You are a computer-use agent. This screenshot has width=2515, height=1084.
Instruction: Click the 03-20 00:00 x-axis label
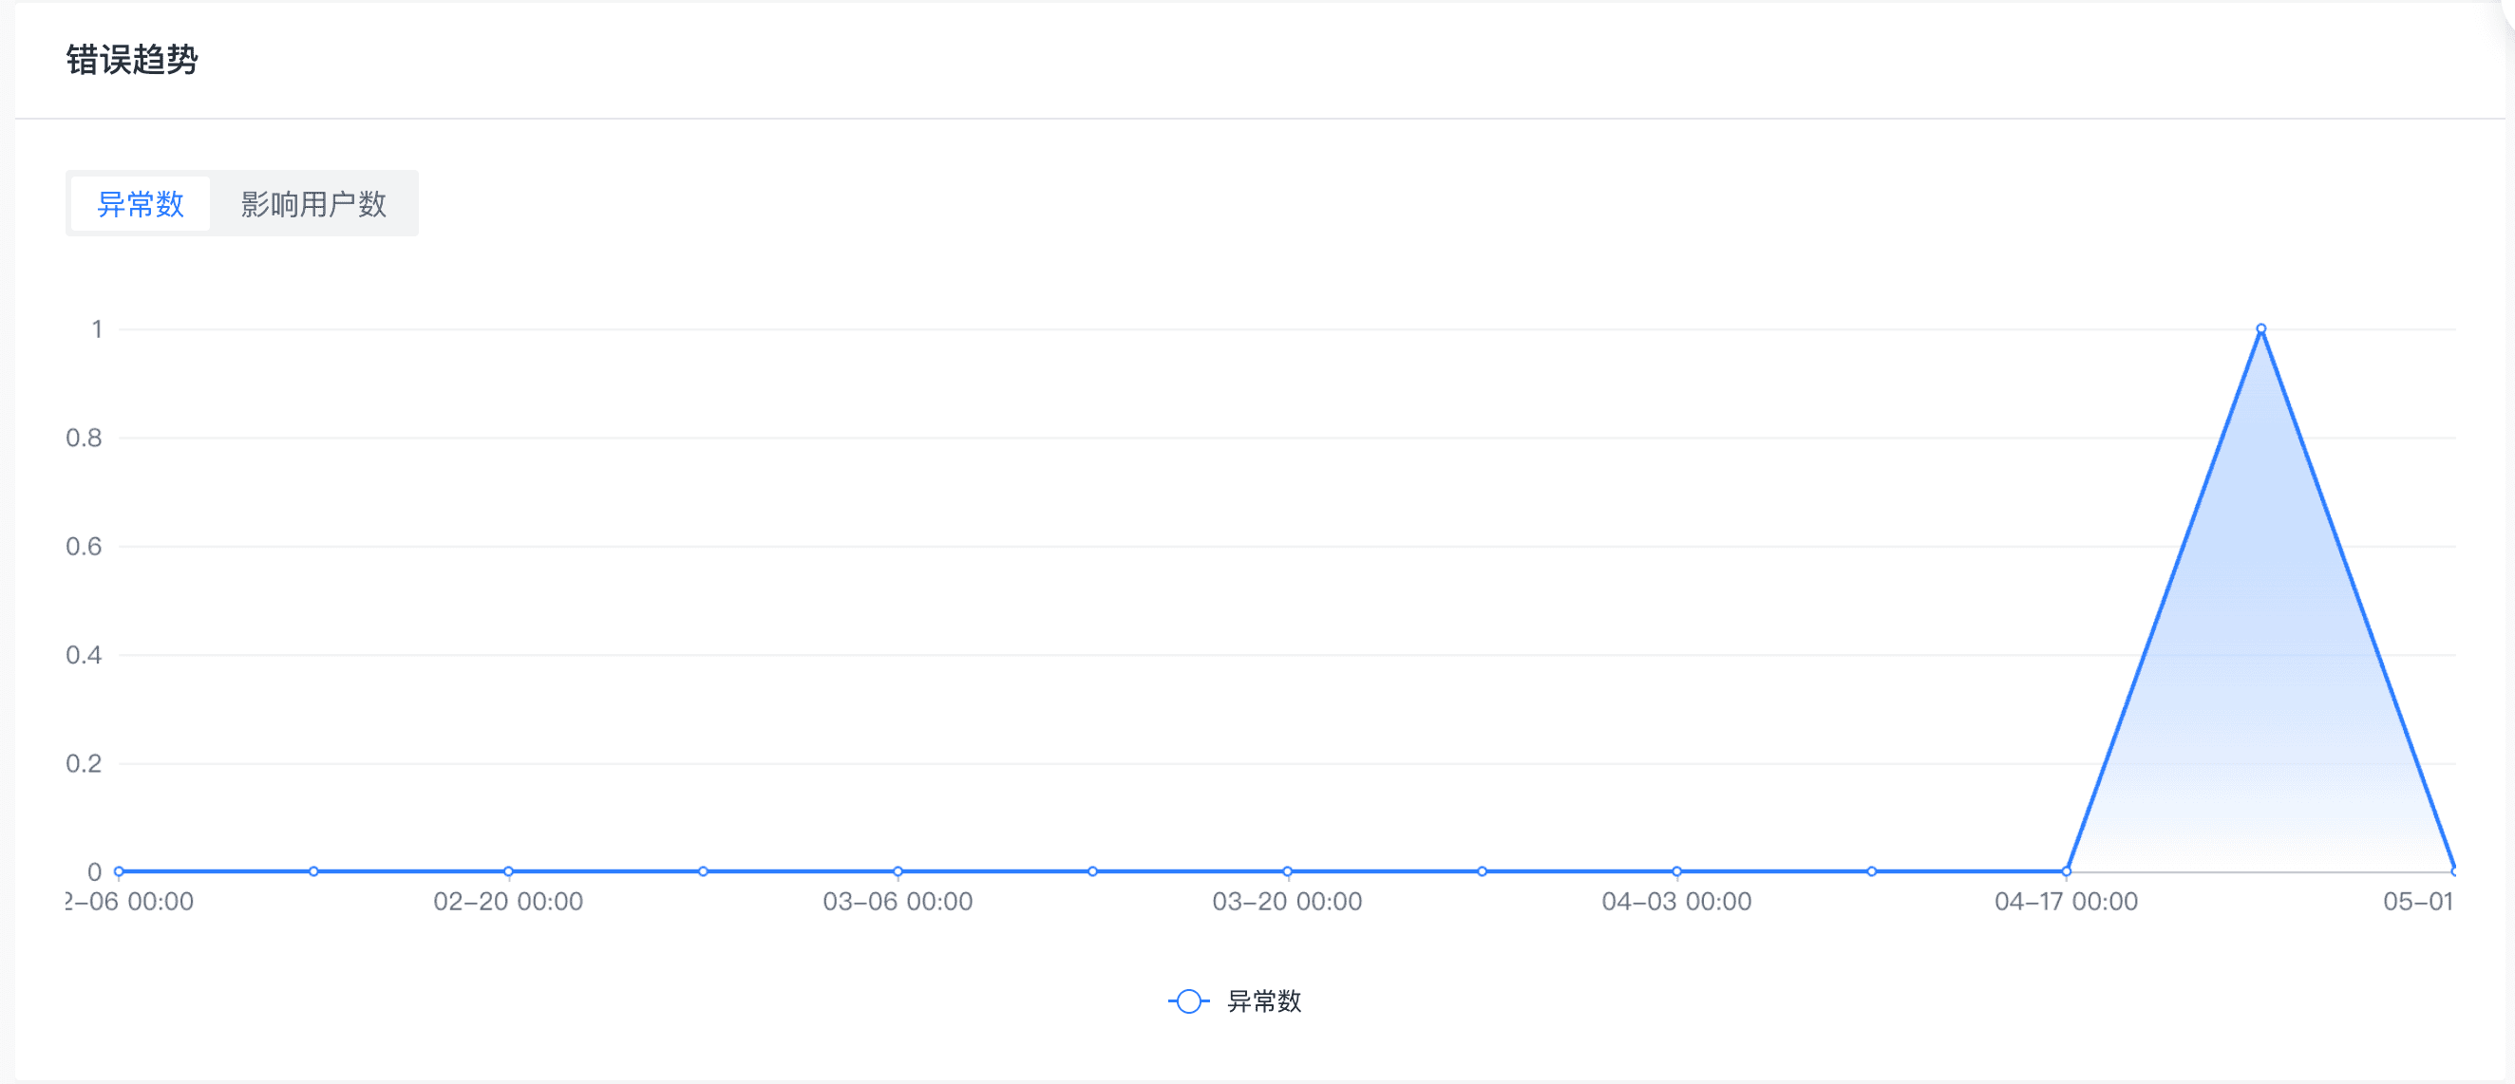click(x=1287, y=902)
